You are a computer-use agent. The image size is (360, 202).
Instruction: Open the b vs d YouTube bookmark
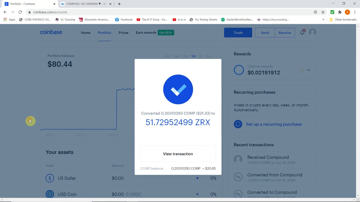pyautogui.click(x=179, y=20)
